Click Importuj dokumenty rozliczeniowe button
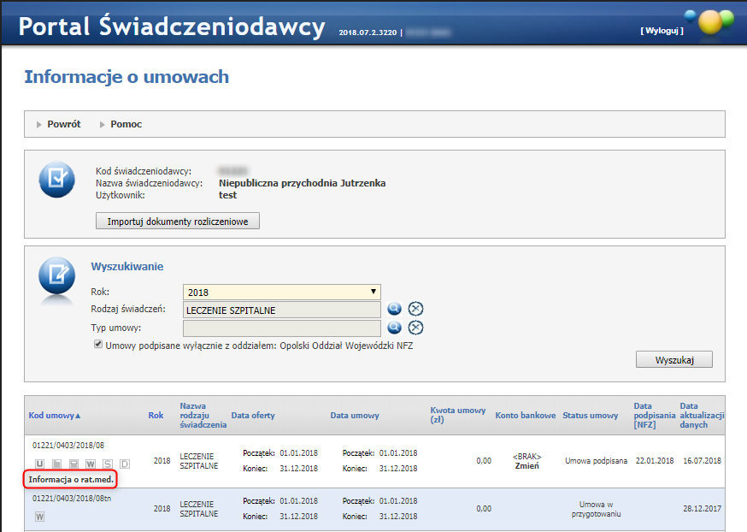Screen dimensions: 747x532 178,222
